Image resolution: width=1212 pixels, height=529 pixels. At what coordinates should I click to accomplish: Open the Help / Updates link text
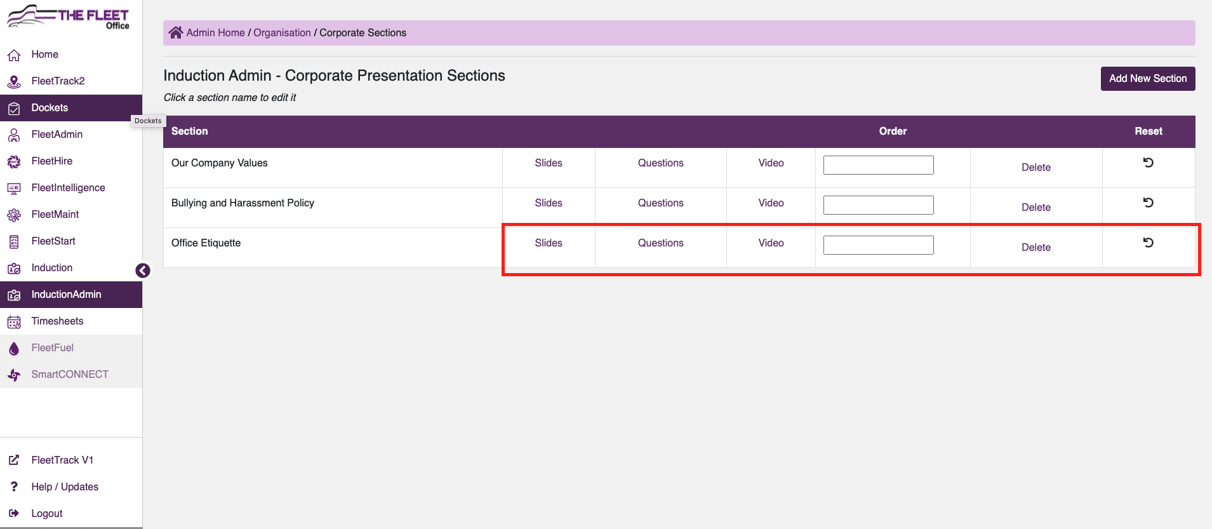65,486
